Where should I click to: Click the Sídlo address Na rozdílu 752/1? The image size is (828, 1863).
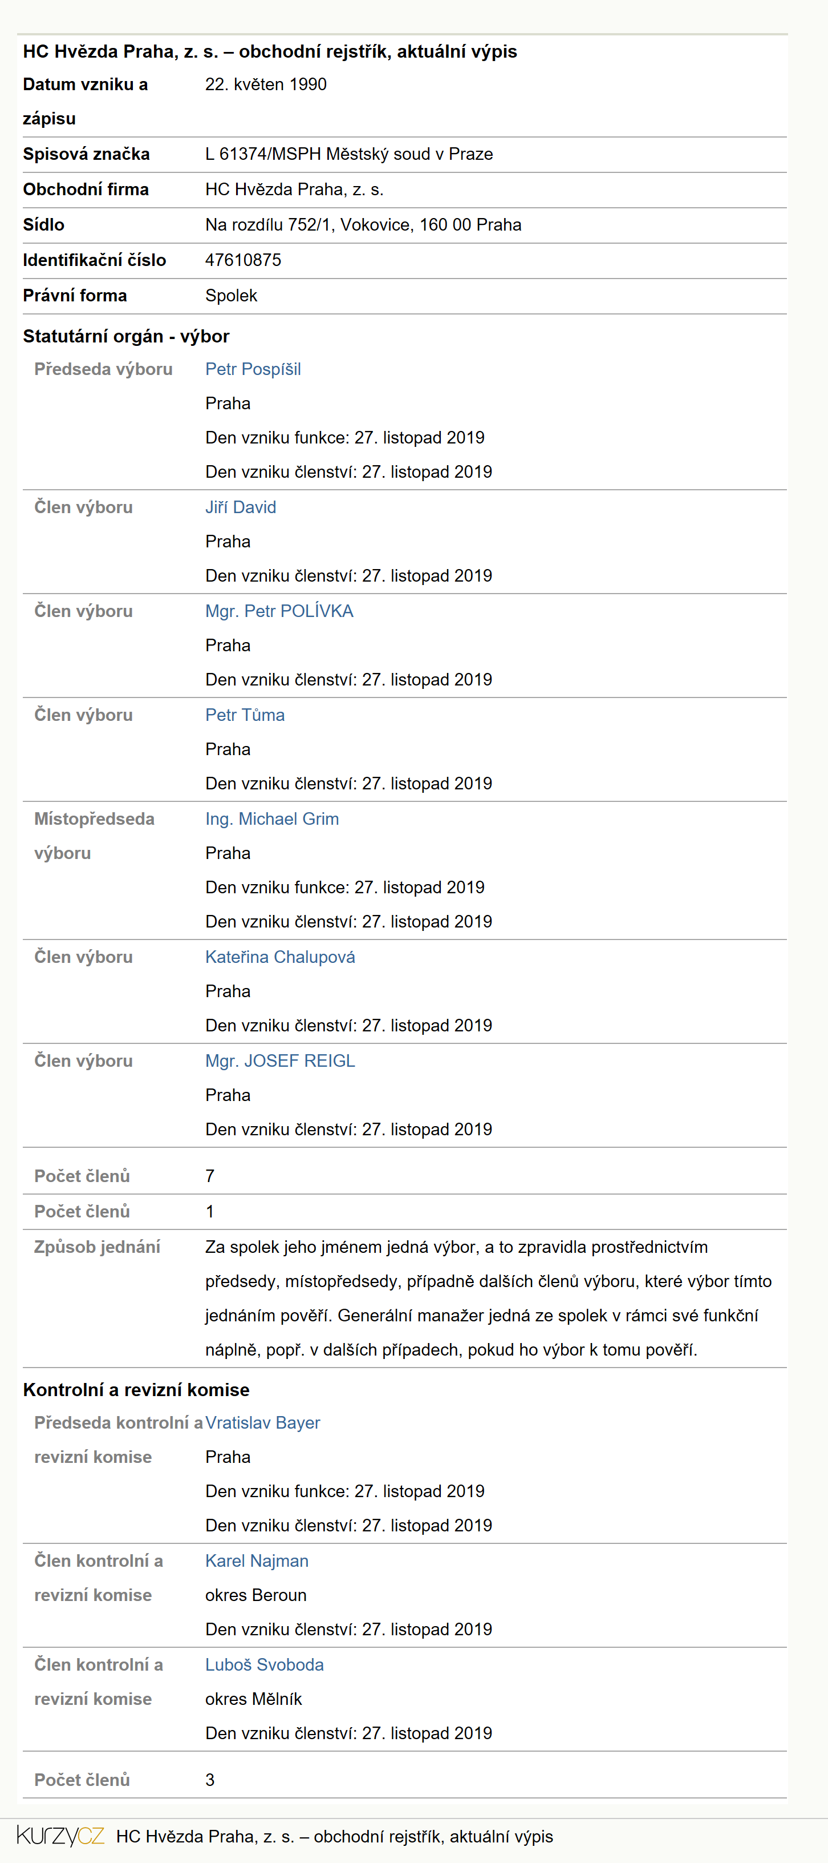coord(363,225)
